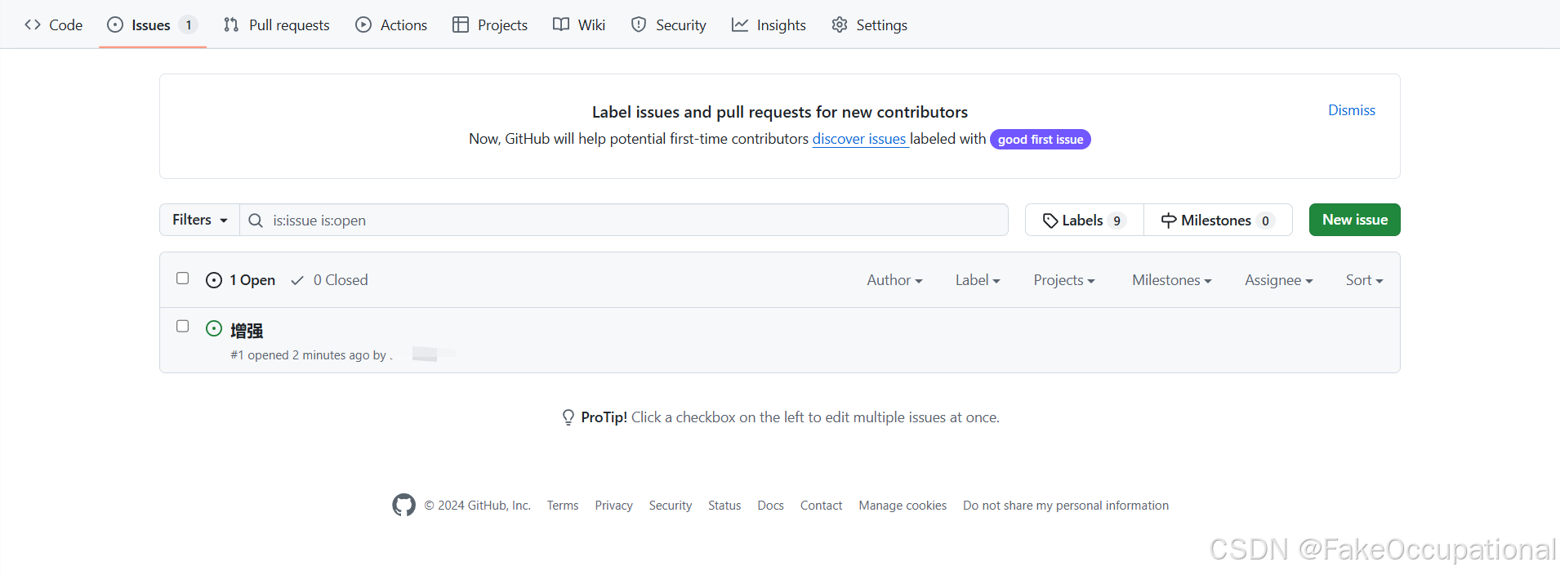Click the good first issue label
Viewport: 1560px width, 575px height.
1040,140
